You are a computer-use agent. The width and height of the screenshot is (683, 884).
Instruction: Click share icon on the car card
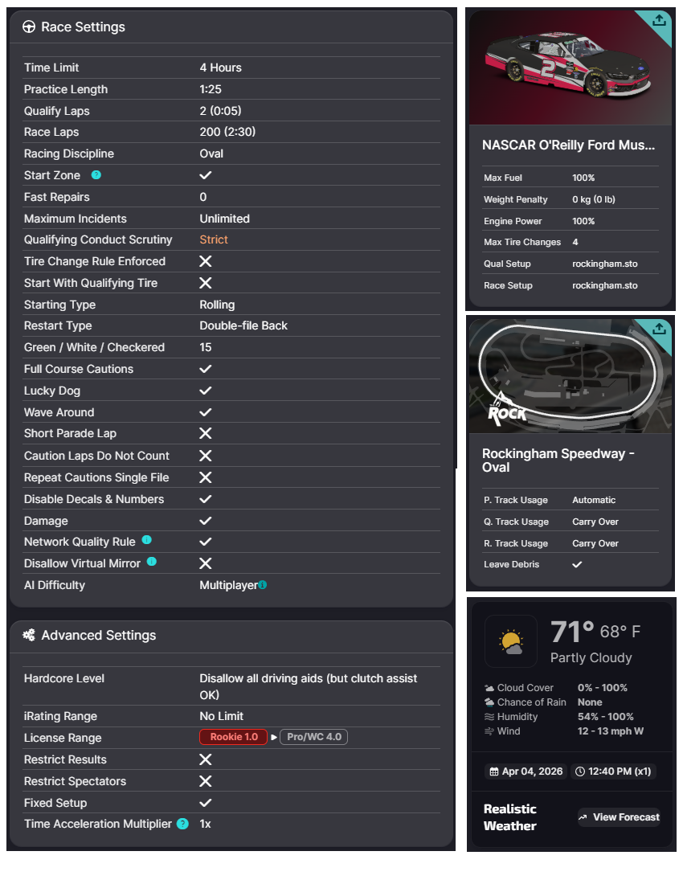coord(659,21)
